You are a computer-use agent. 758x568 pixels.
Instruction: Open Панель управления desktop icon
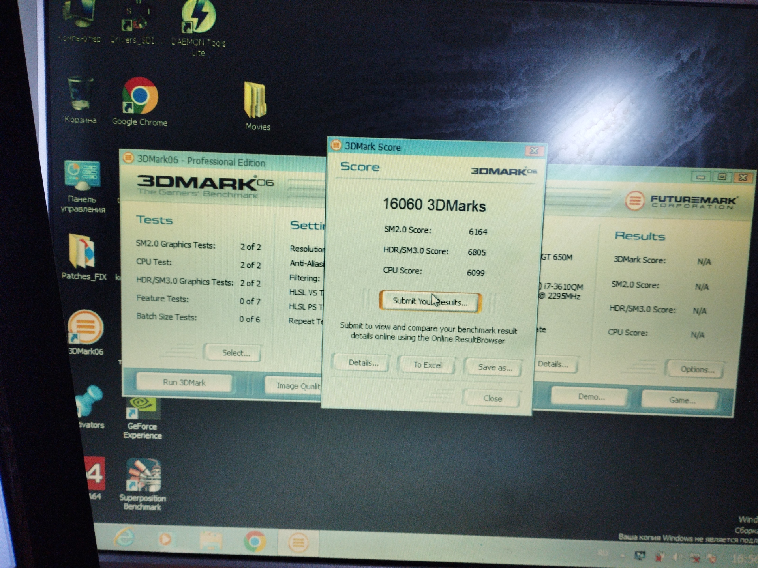(x=83, y=186)
